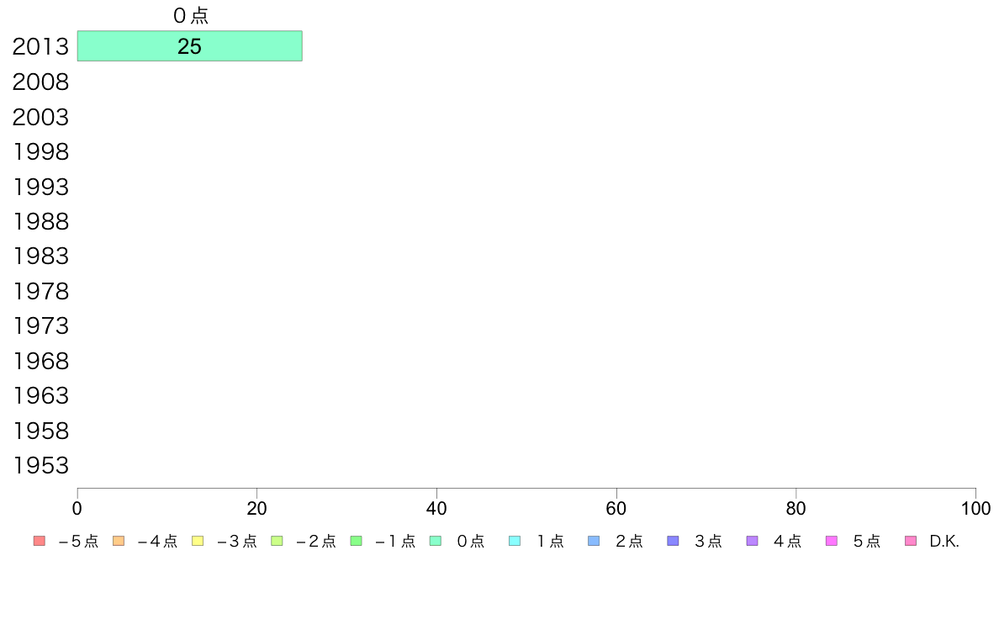Click the −4点 orange legend swatch
The width and height of the screenshot is (999, 619).
tap(119, 542)
